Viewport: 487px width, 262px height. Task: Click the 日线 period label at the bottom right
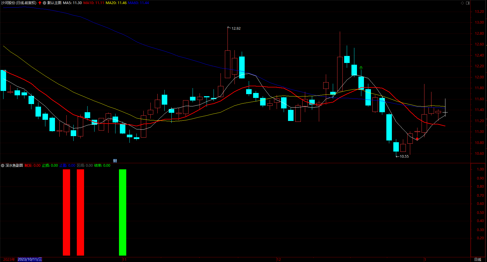tap(478, 259)
